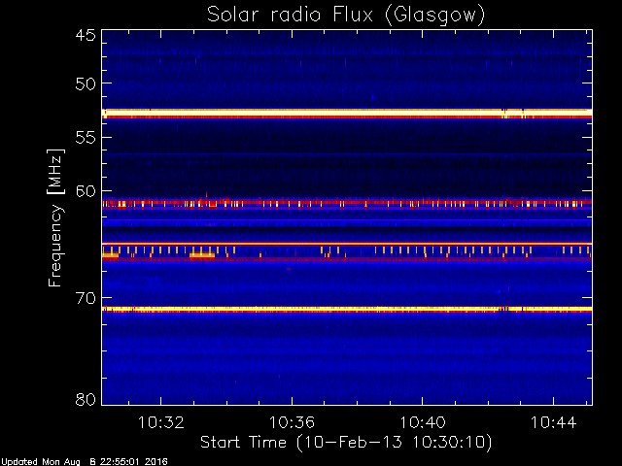
Task: Click the bright emission band near 71 MHz
Action: click(x=347, y=309)
